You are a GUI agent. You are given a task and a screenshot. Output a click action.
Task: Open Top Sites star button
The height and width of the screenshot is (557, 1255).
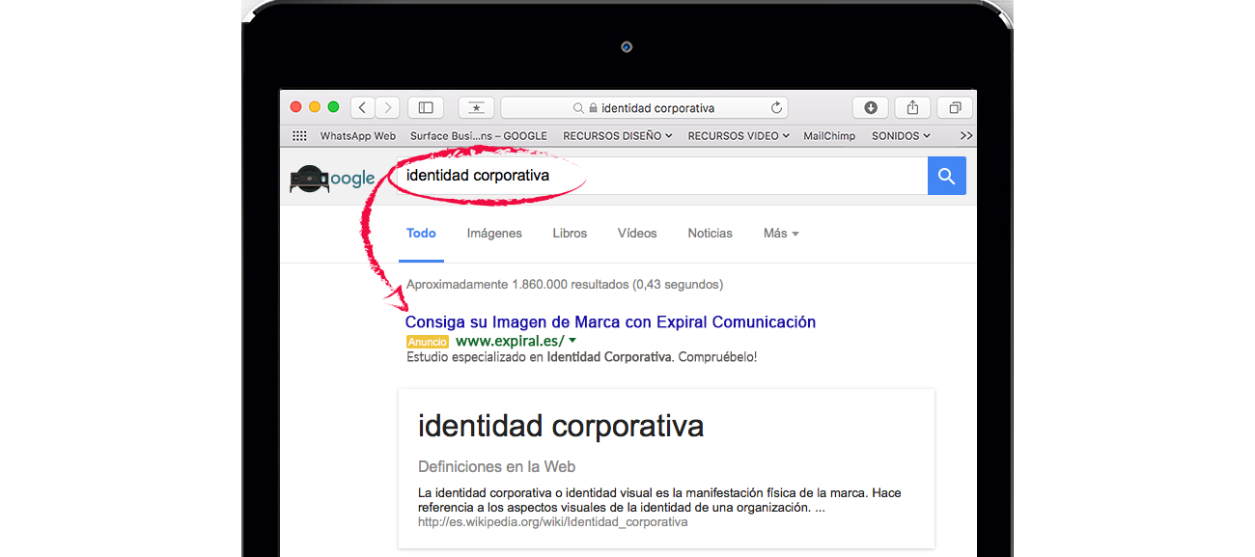tap(476, 107)
